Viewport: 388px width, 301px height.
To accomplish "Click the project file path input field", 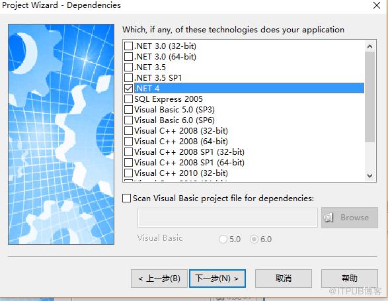I will click(227, 218).
